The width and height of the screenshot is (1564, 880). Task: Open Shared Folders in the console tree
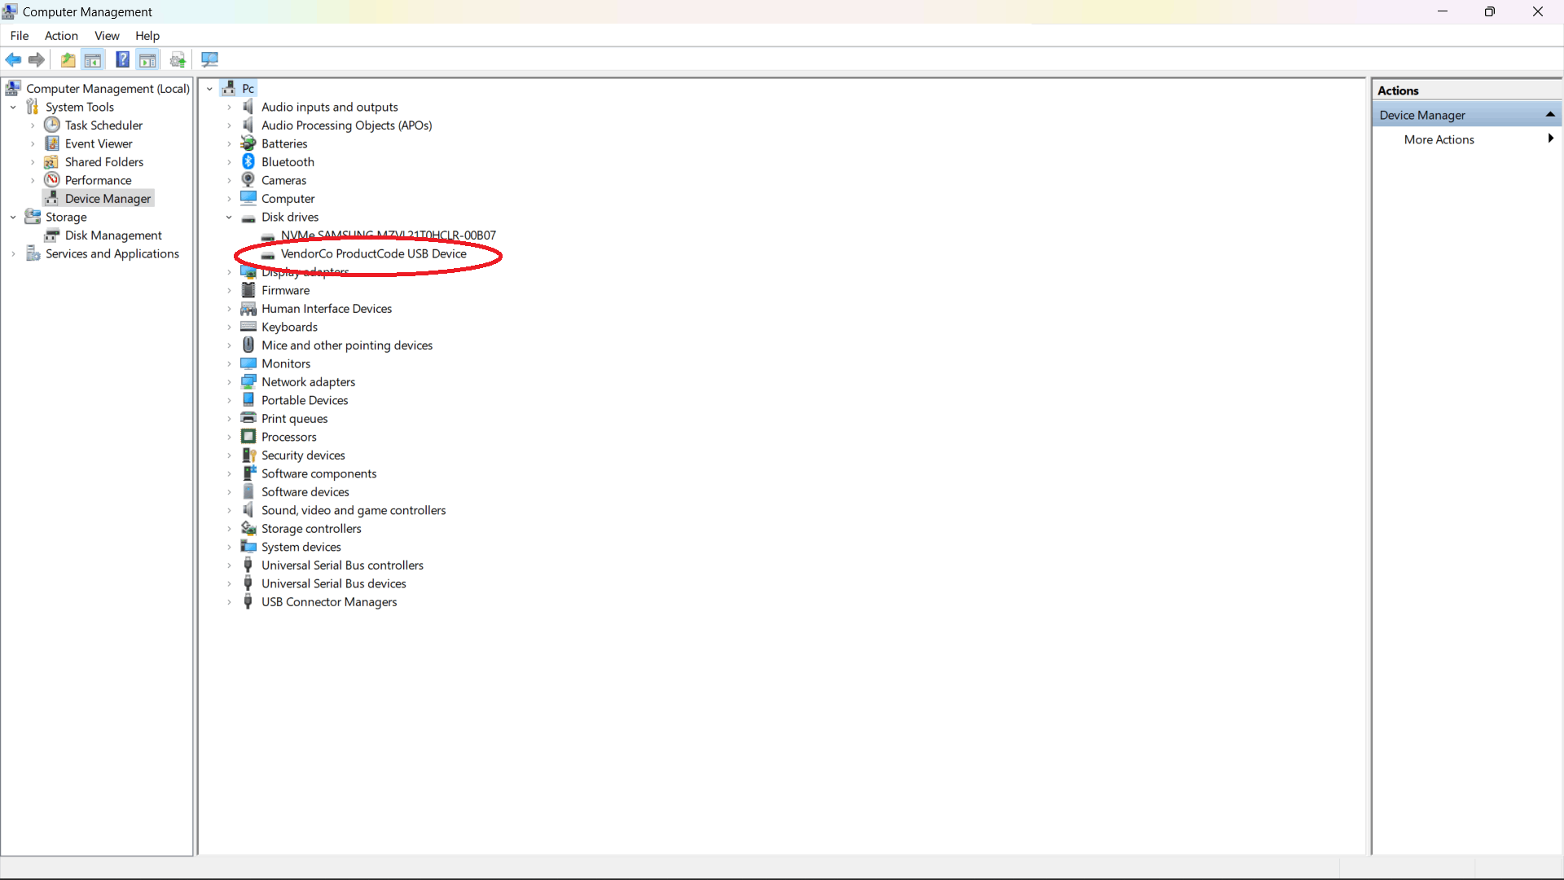[x=104, y=161]
